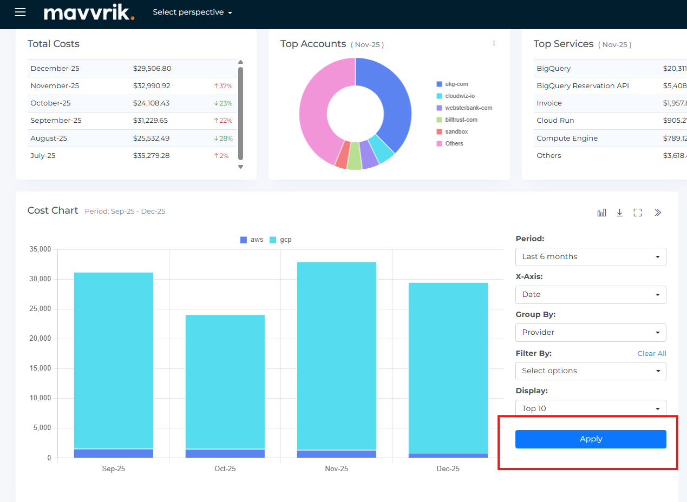
Task: Expand the Group By Provider dropdown
Action: pyautogui.click(x=591, y=332)
